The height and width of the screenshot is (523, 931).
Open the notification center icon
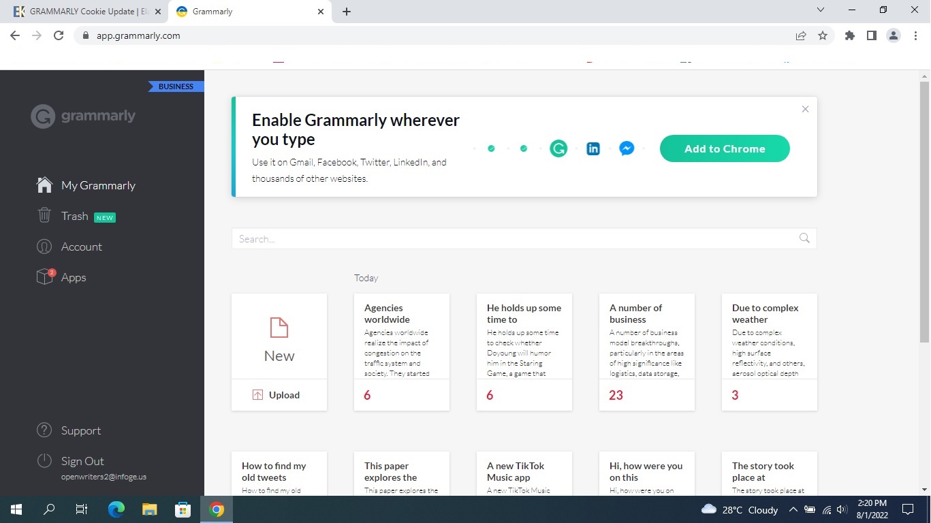907,509
